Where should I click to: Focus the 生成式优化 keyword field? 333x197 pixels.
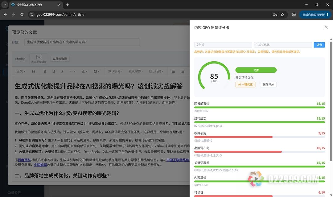[283, 45]
